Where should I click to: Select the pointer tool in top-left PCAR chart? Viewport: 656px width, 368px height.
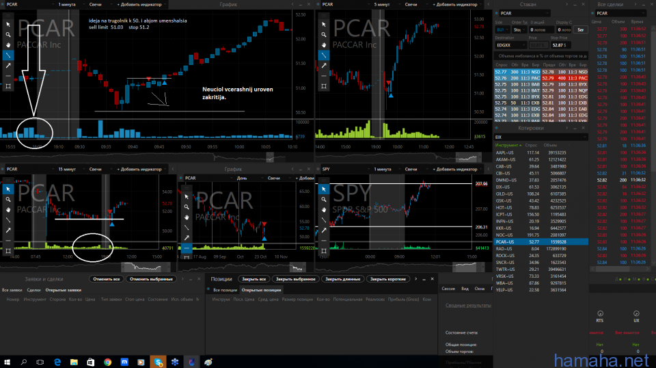point(8,24)
